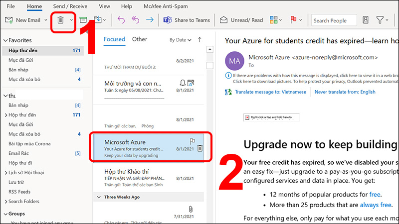Open the Delete button dropdown arrow

click(71, 20)
